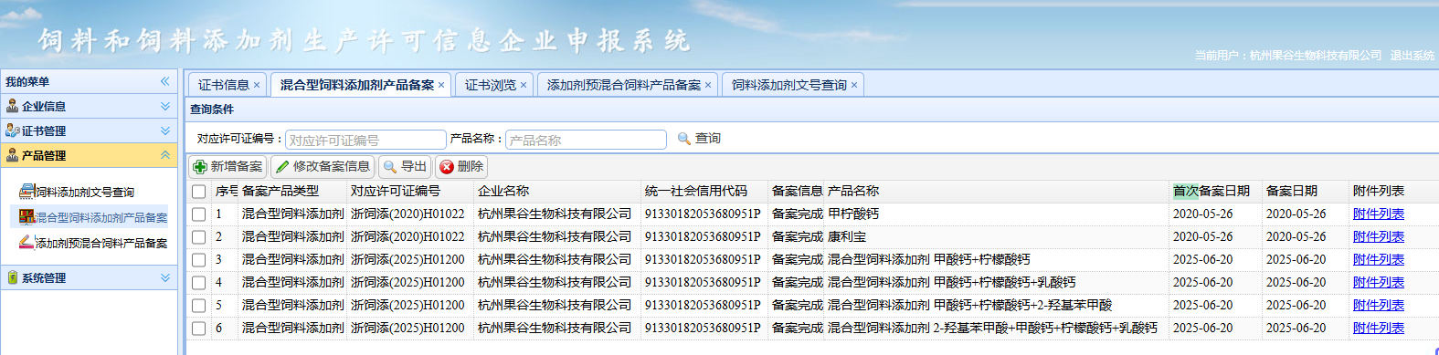This screenshot has width=1439, height=355.
Task: Collapse the 产品管理 section
Action: (165, 155)
